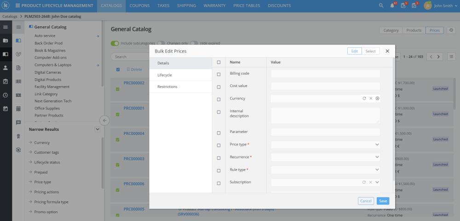The height and width of the screenshot is (221, 460).
Task: Open the Price type dropdown
Action: [325, 145]
